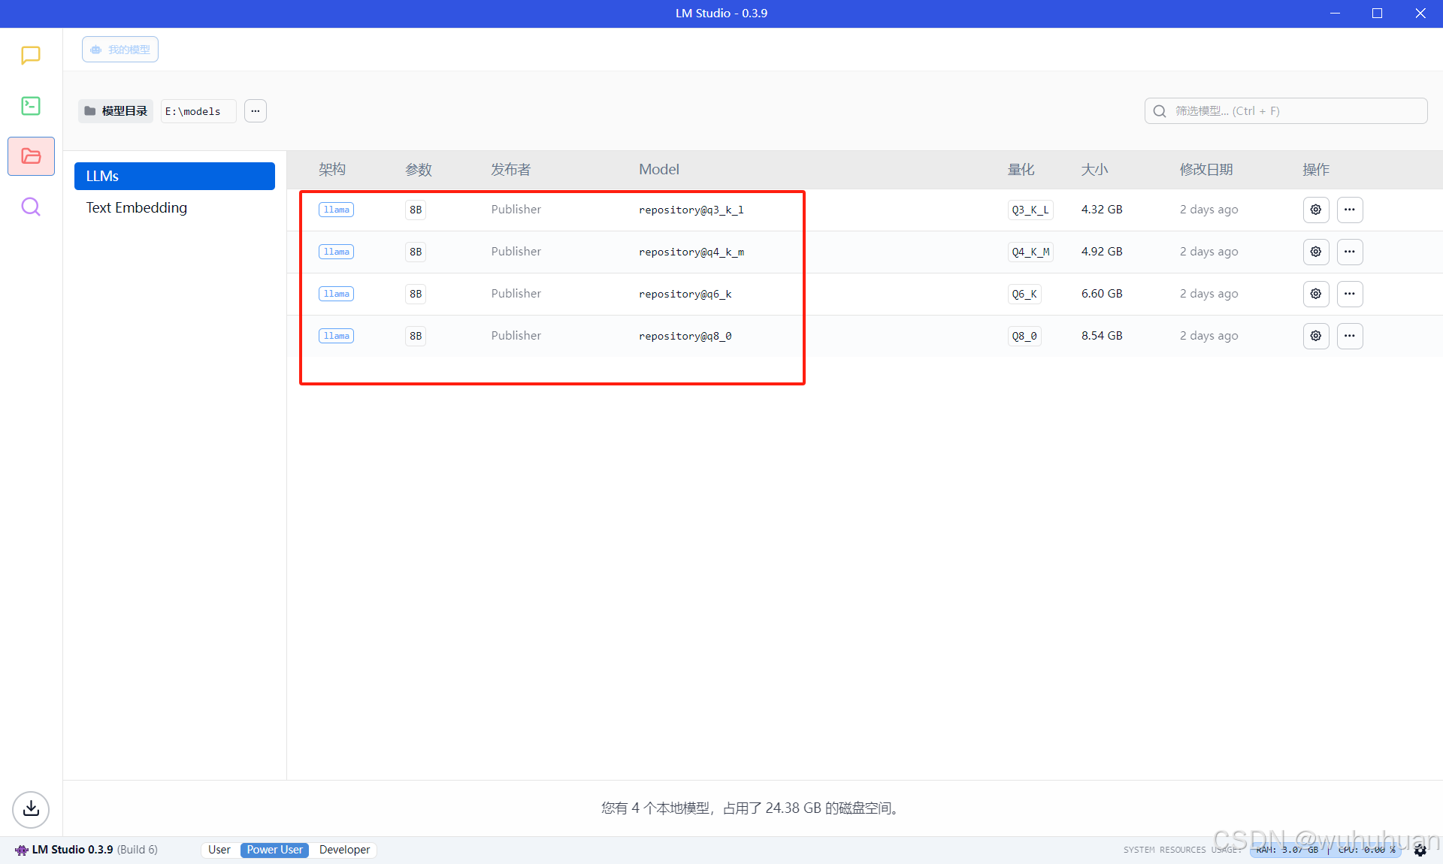Image resolution: width=1443 pixels, height=864 pixels.
Task: Open three-dot menu for repository@q6_k
Action: (1350, 294)
